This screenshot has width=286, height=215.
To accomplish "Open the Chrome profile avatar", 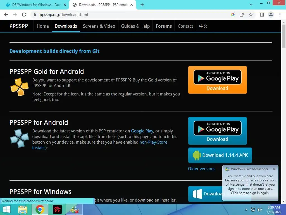I will 271,15.
